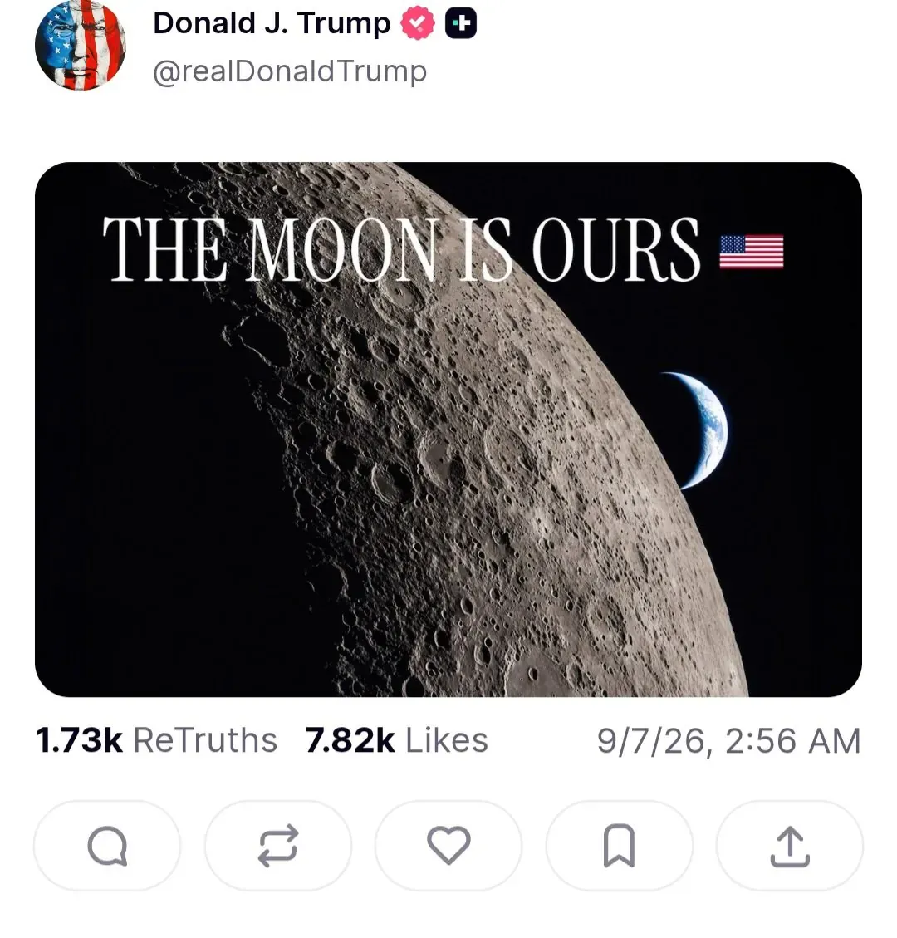Click THE MOON IS OURS headline text

click(x=401, y=249)
